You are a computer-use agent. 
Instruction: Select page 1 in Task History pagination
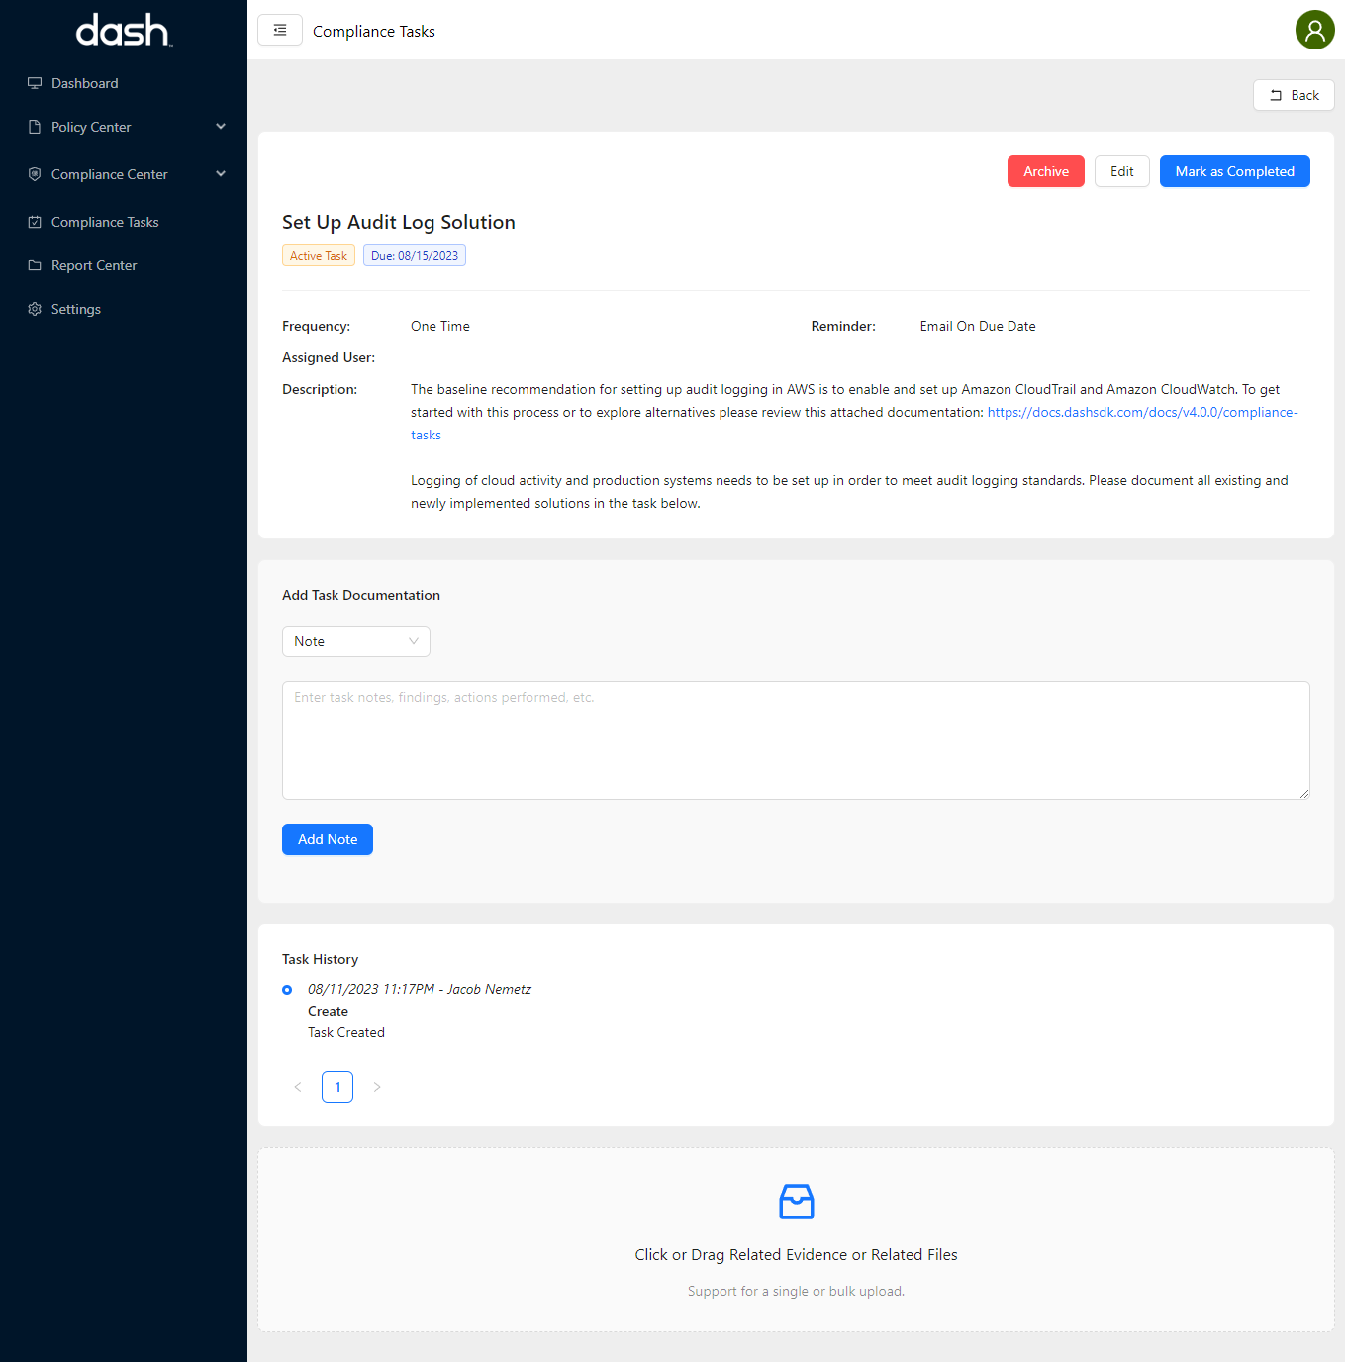pyautogui.click(x=336, y=1087)
